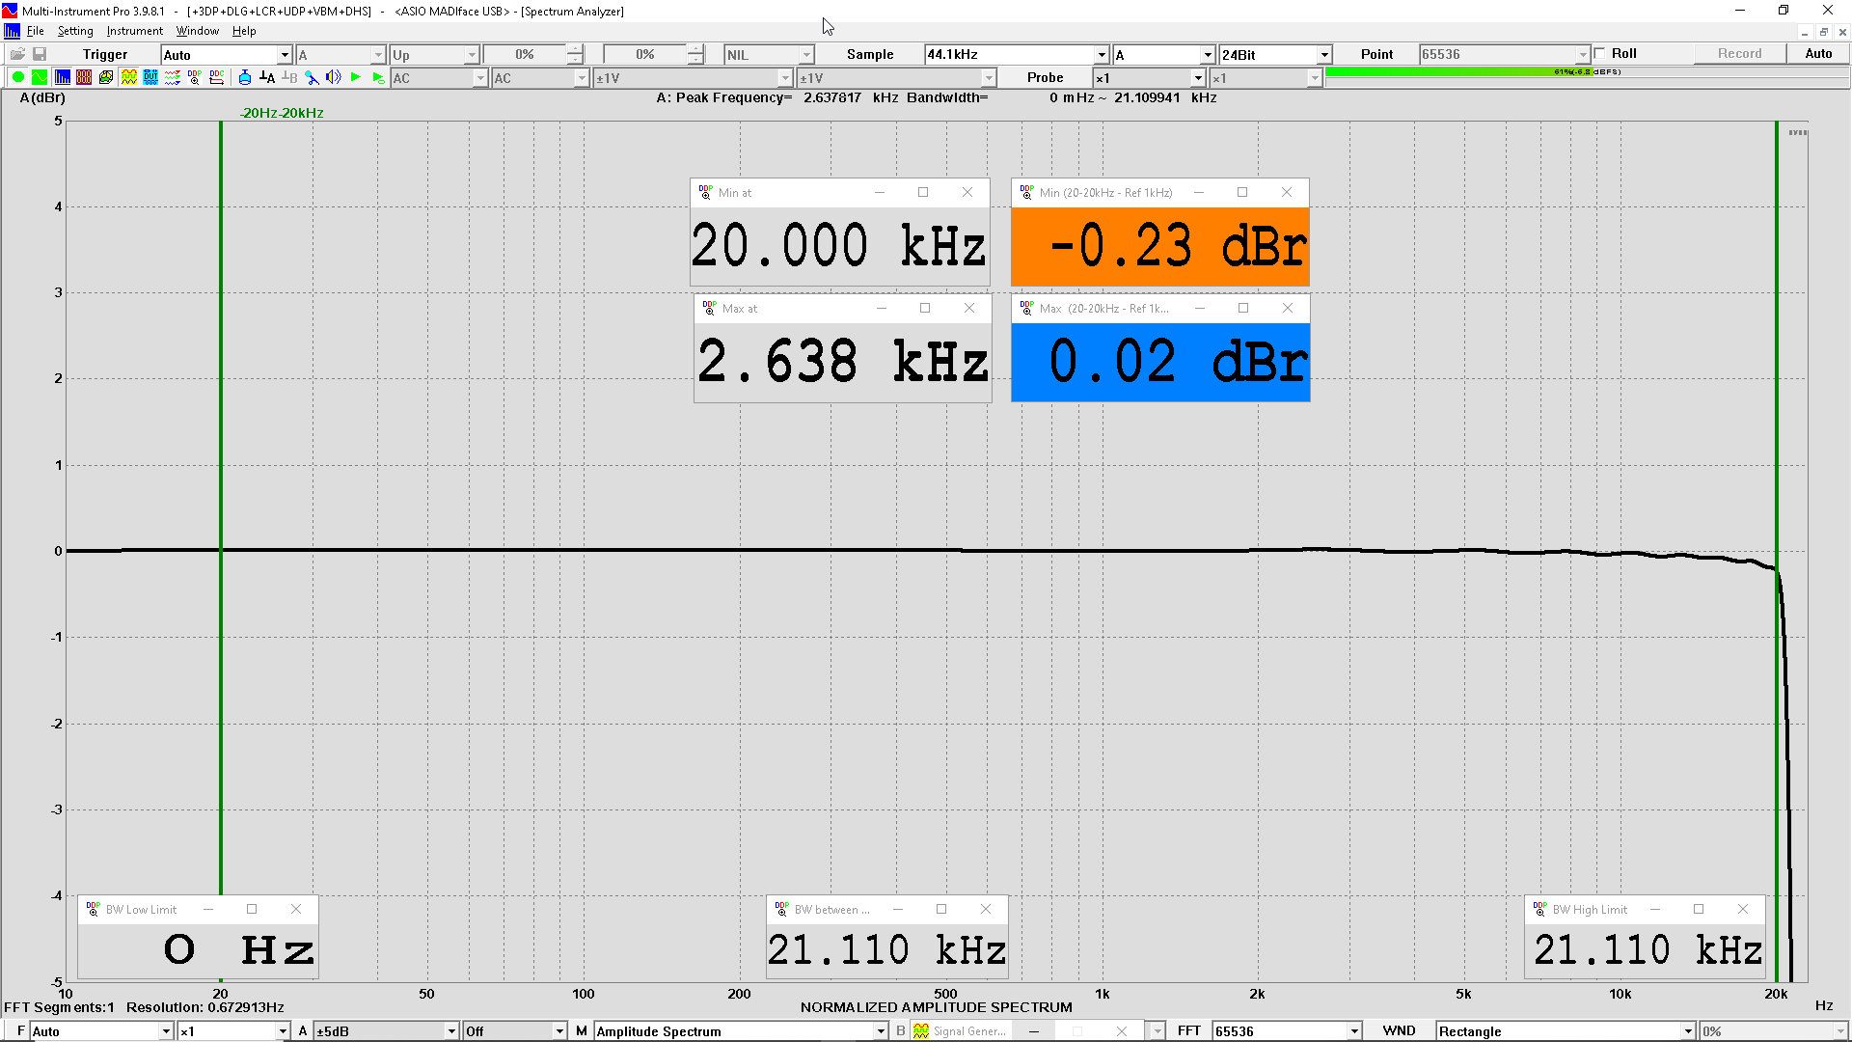Click the DDP icon in Min at window

point(705,192)
